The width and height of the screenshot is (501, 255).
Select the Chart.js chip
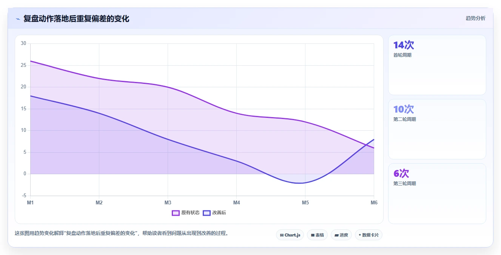(x=290, y=235)
